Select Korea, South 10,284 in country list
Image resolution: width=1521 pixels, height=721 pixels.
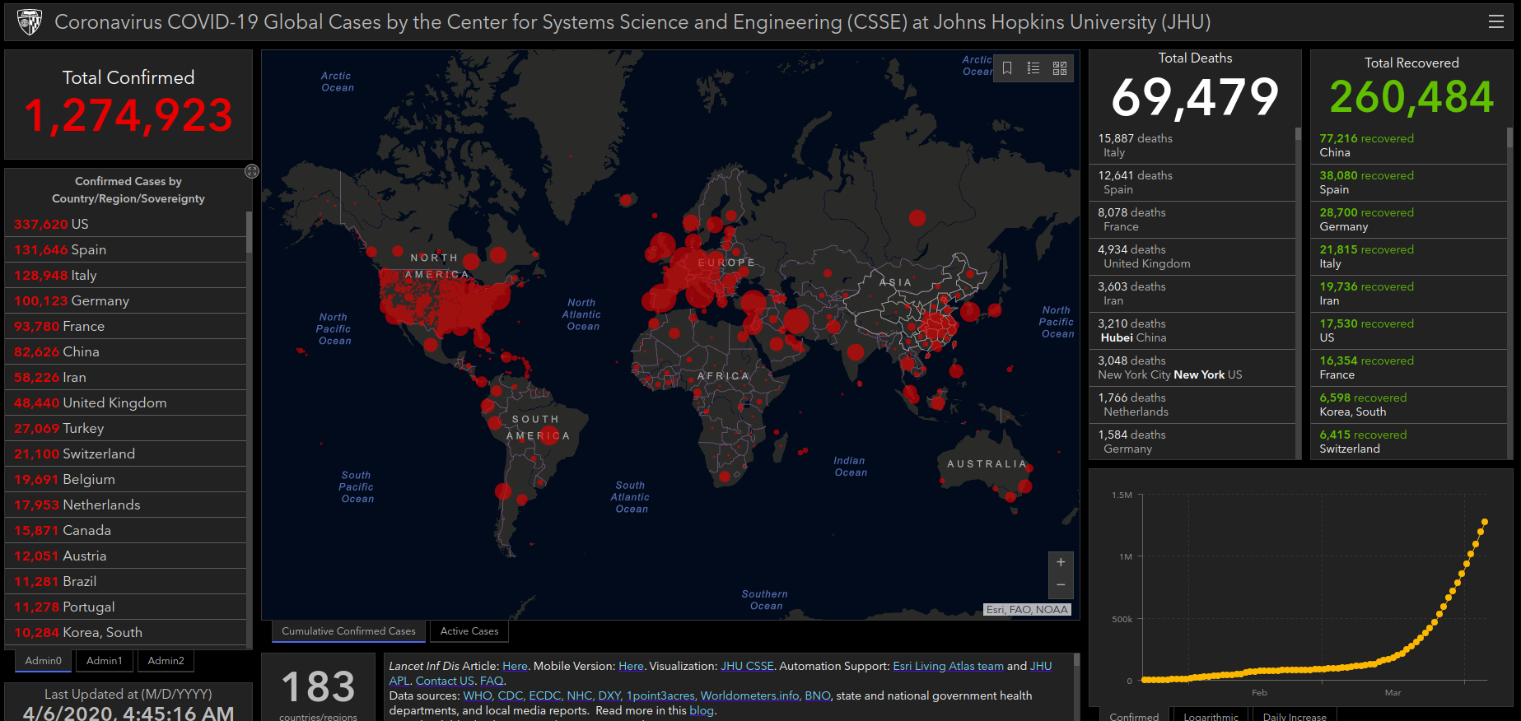coord(125,632)
